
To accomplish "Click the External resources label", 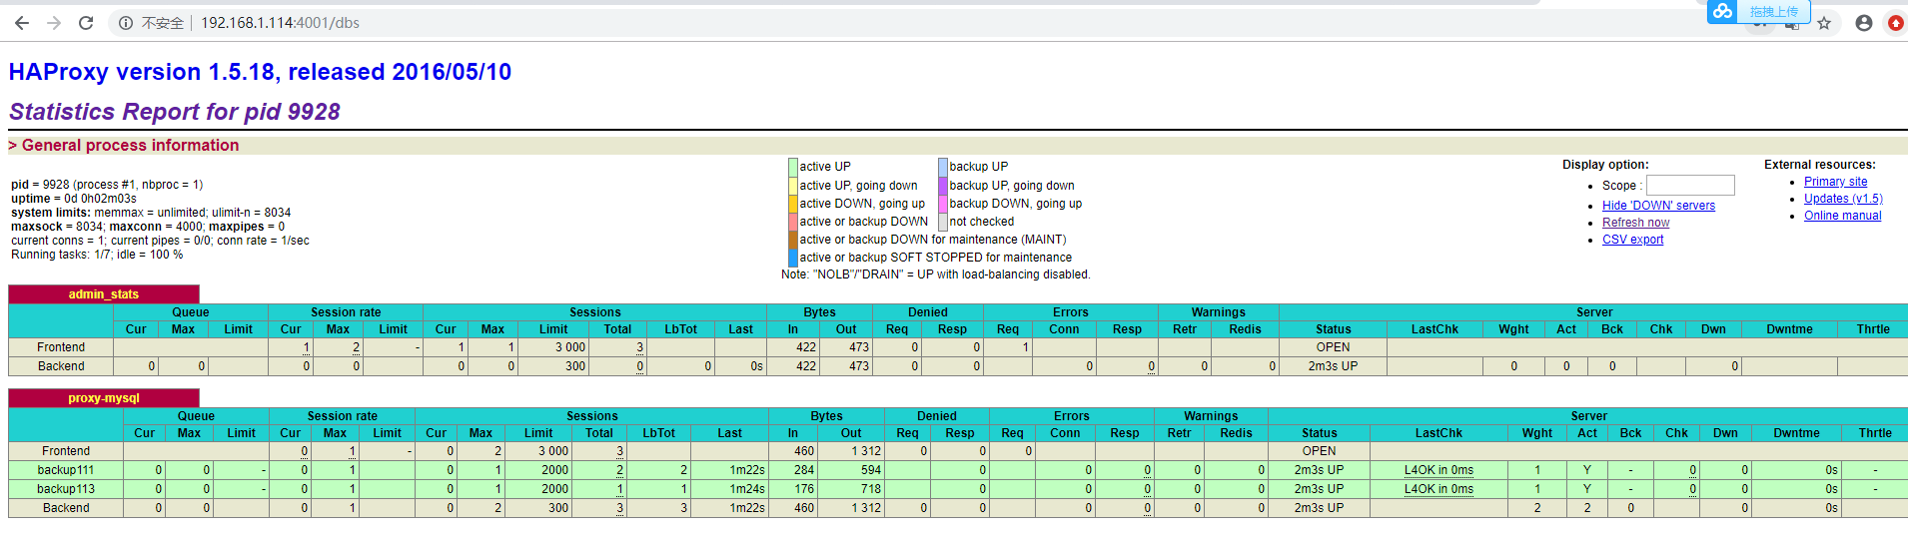I will coord(1820,165).
